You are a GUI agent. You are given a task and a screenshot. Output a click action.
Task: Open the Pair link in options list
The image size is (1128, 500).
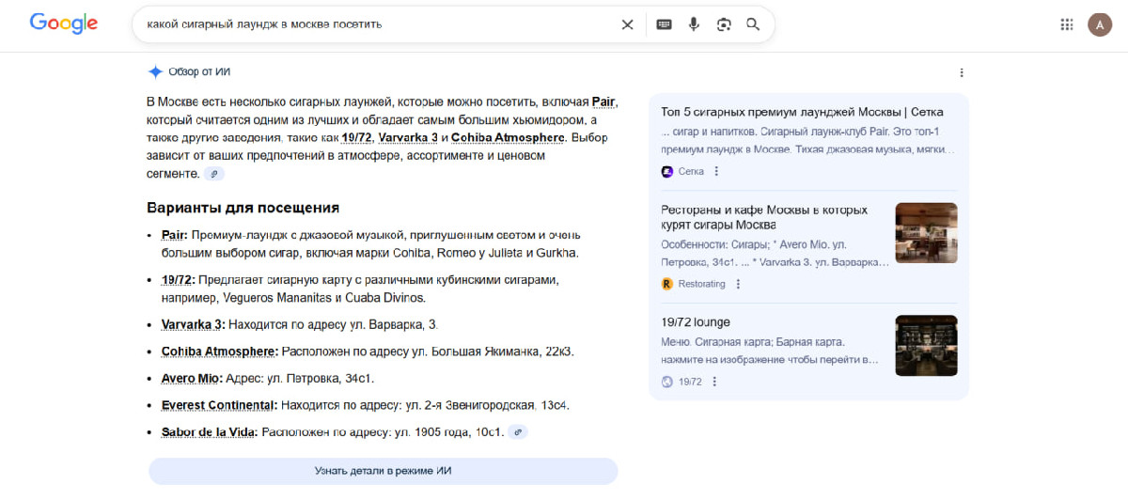pos(174,235)
